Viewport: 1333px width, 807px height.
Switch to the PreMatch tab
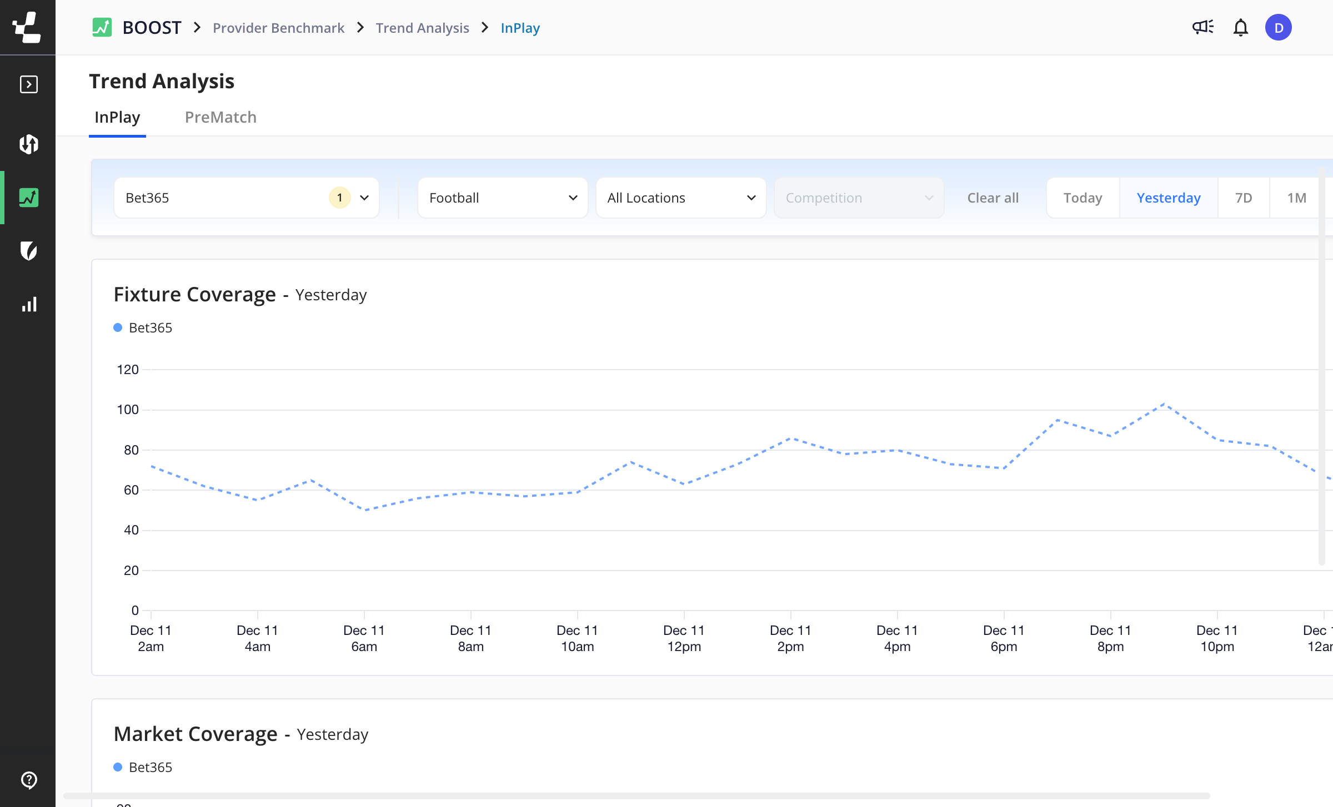tap(221, 117)
